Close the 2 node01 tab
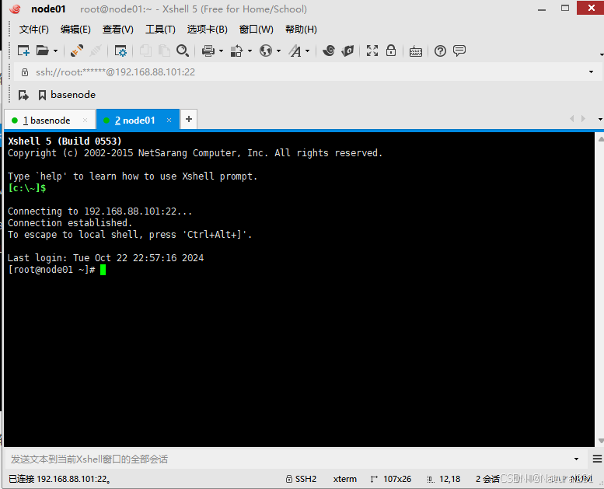This screenshot has height=489, width=604. point(169,121)
